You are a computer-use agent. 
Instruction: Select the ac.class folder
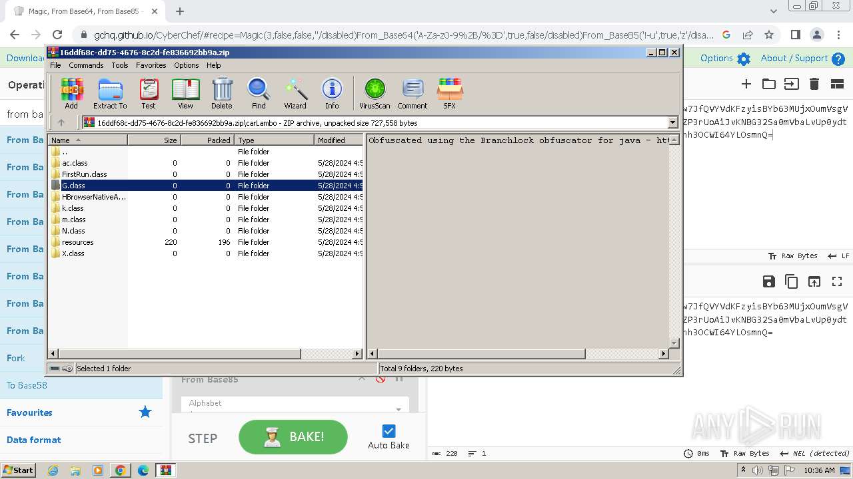tap(205, 163)
